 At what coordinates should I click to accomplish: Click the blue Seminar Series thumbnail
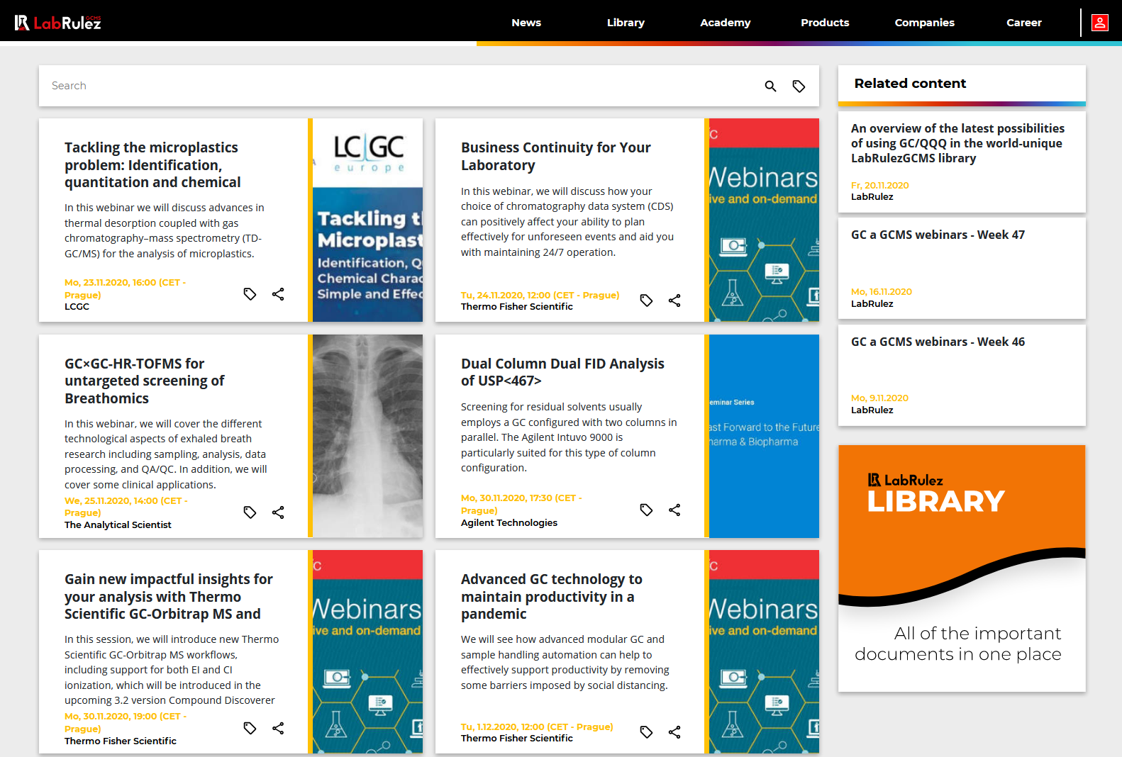pos(764,436)
